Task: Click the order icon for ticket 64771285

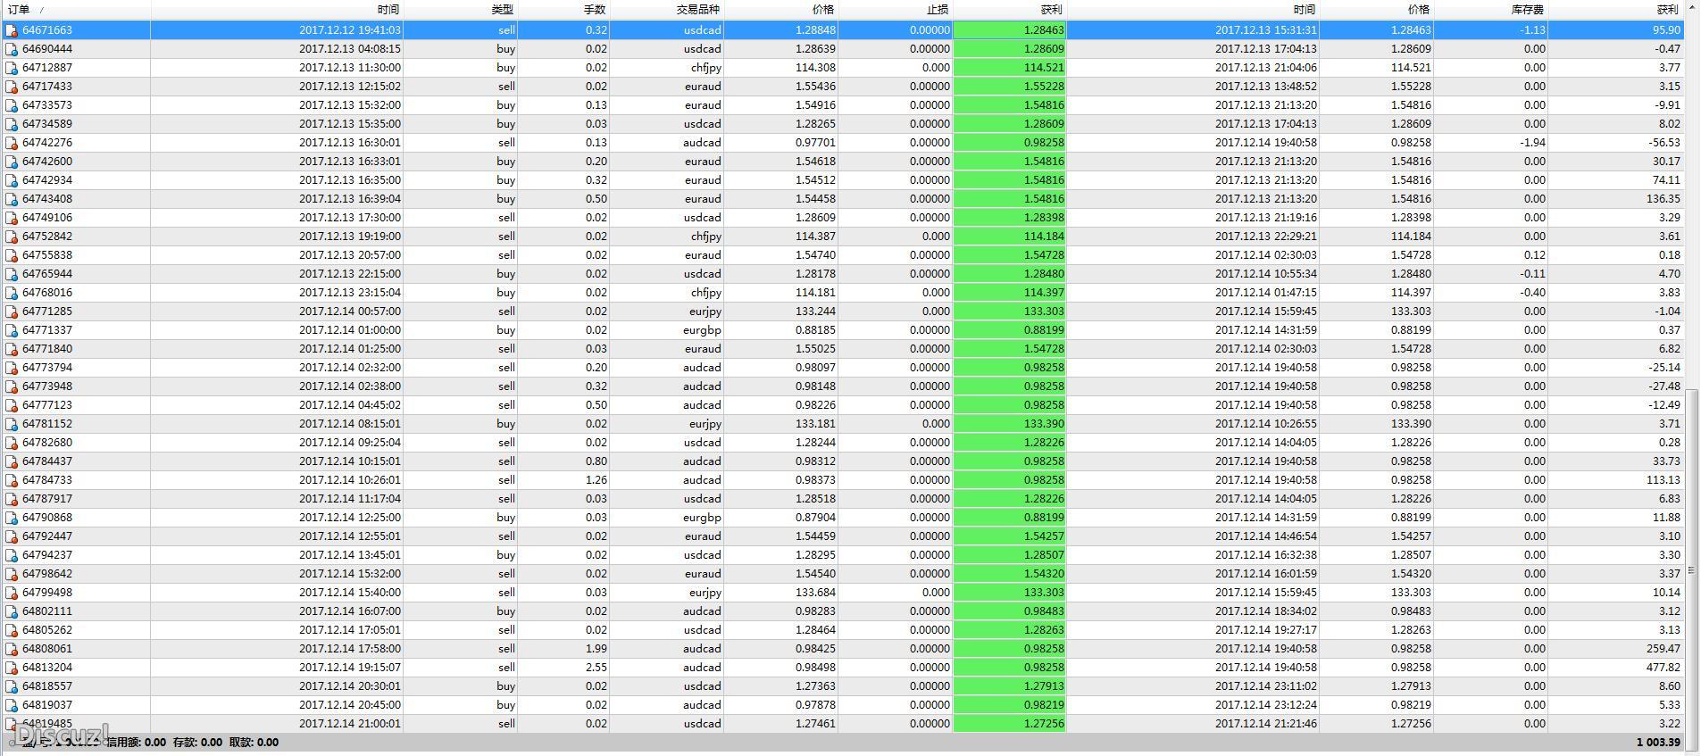Action: coord(12,312)
